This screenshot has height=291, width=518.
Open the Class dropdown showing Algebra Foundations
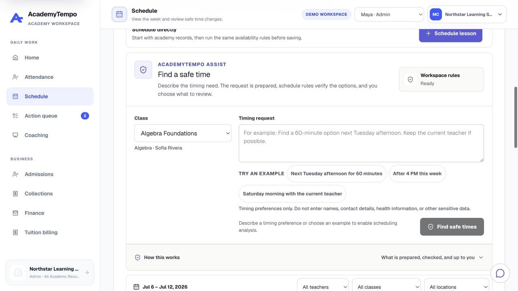click(x=183, y=133)
